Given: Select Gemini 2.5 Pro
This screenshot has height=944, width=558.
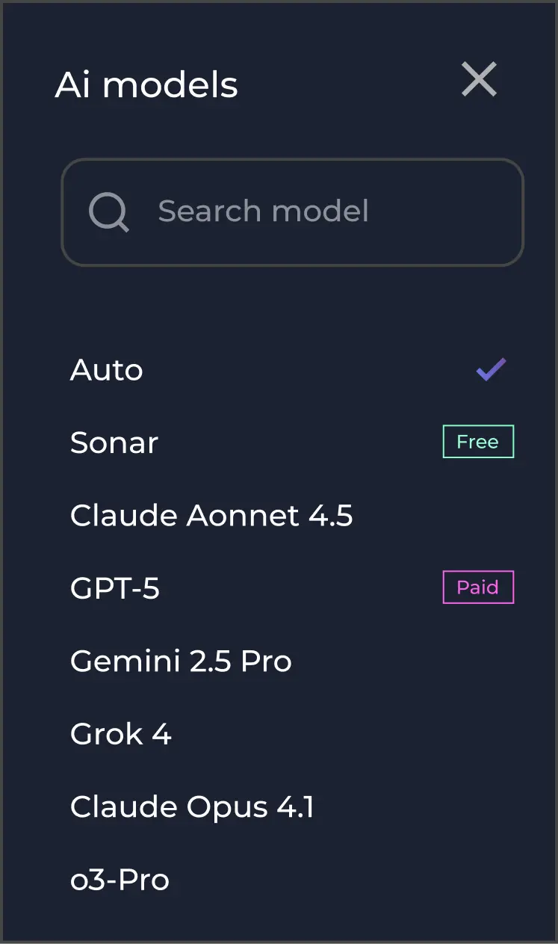Looking at the screenshot, I should tap(181, 661).
